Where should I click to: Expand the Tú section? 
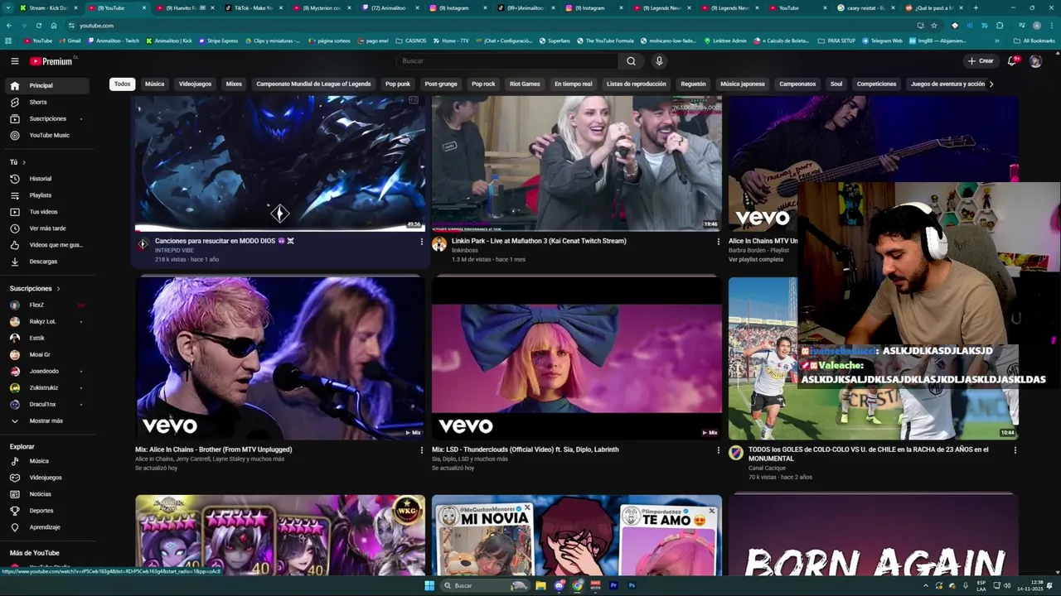(18, 162)
